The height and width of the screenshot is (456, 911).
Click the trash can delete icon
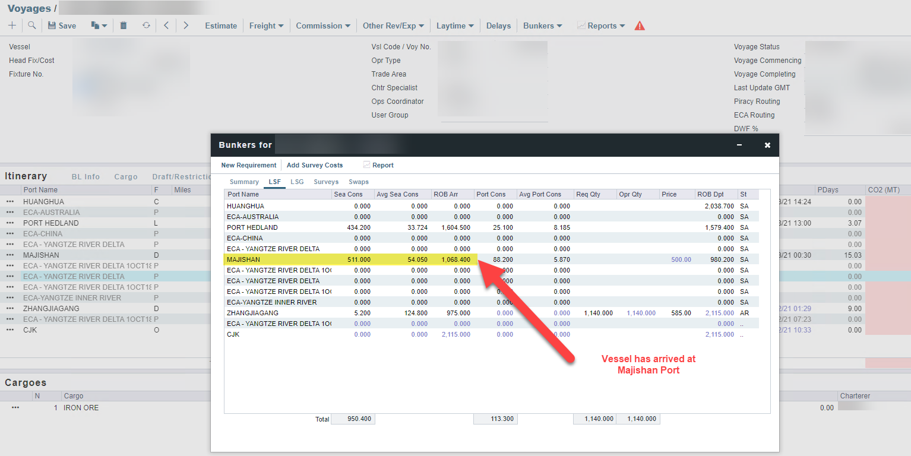(x=124, y=26)
